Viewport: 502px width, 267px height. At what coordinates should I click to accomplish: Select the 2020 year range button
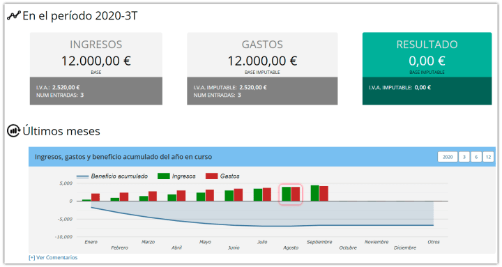tap(448, 157)
